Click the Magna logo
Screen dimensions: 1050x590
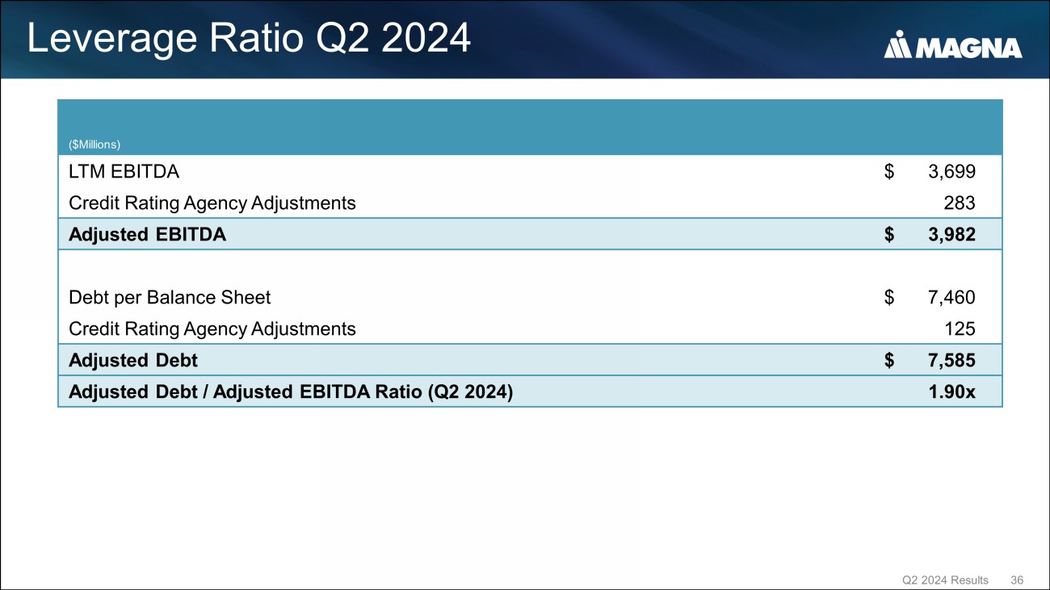(x=952, y=47)
